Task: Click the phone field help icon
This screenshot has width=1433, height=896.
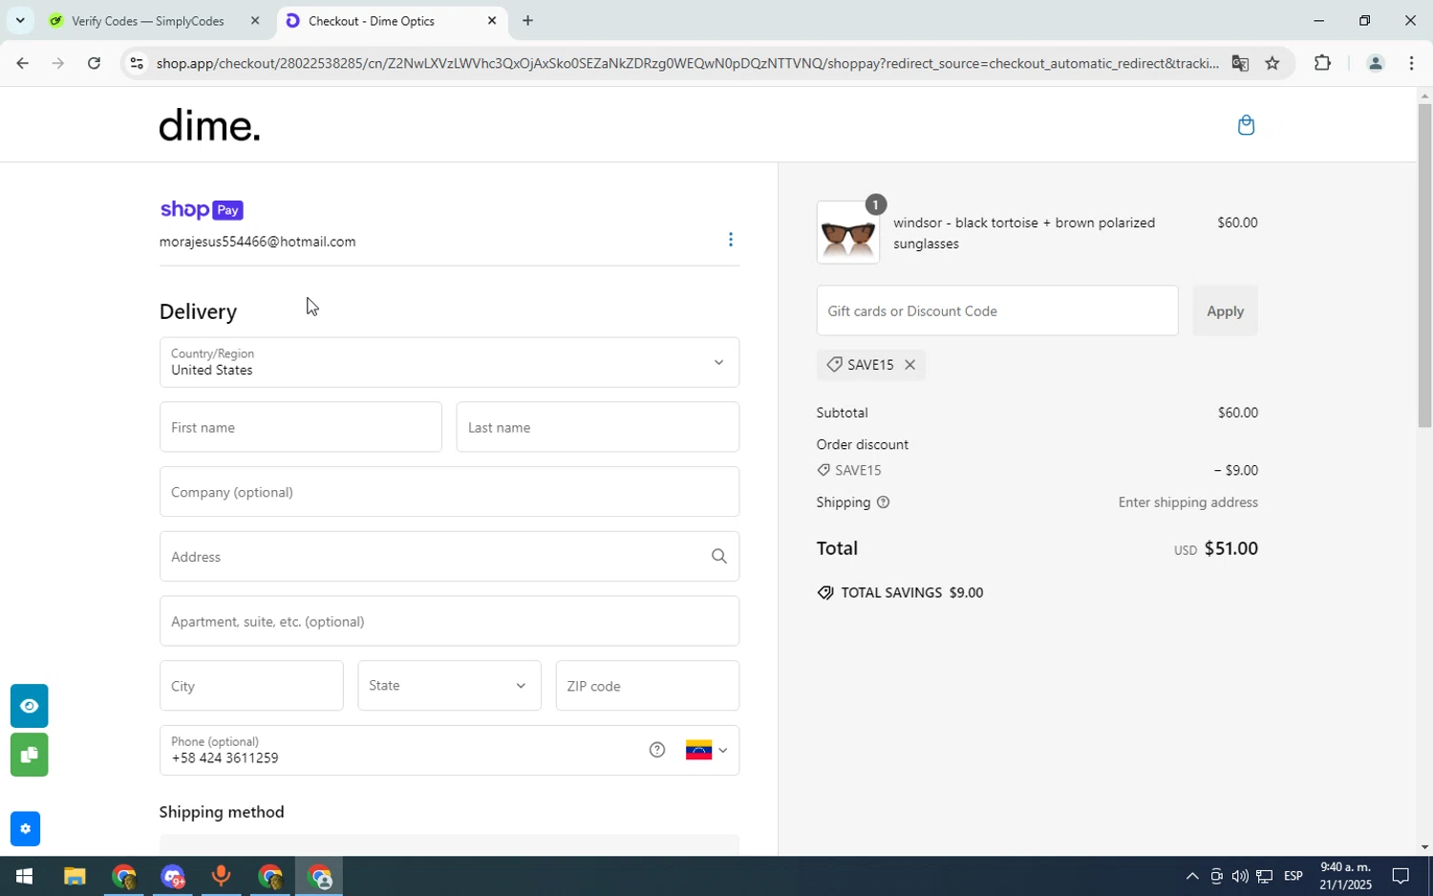Action: point(657,750)
